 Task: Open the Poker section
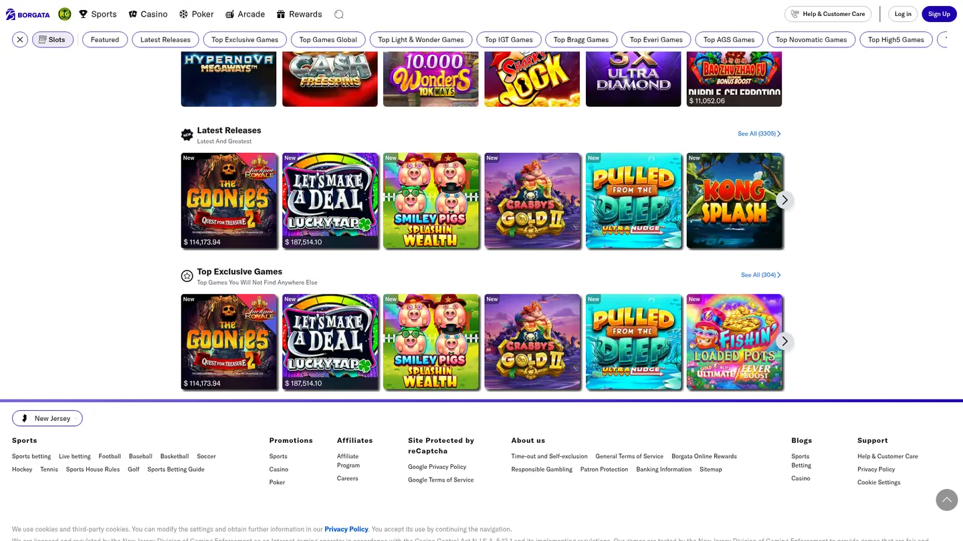(x=196, y=14)
